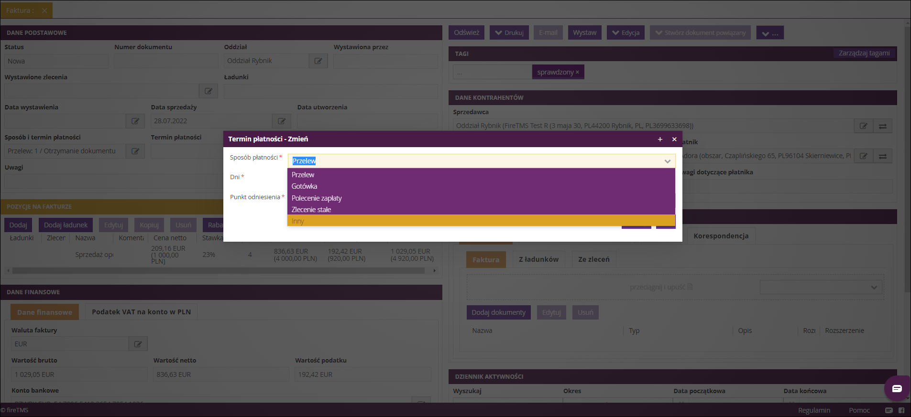Edit Sposób i termin płatności icon
The width and height of the screenshot is (911, 417).
pos(135,151)
